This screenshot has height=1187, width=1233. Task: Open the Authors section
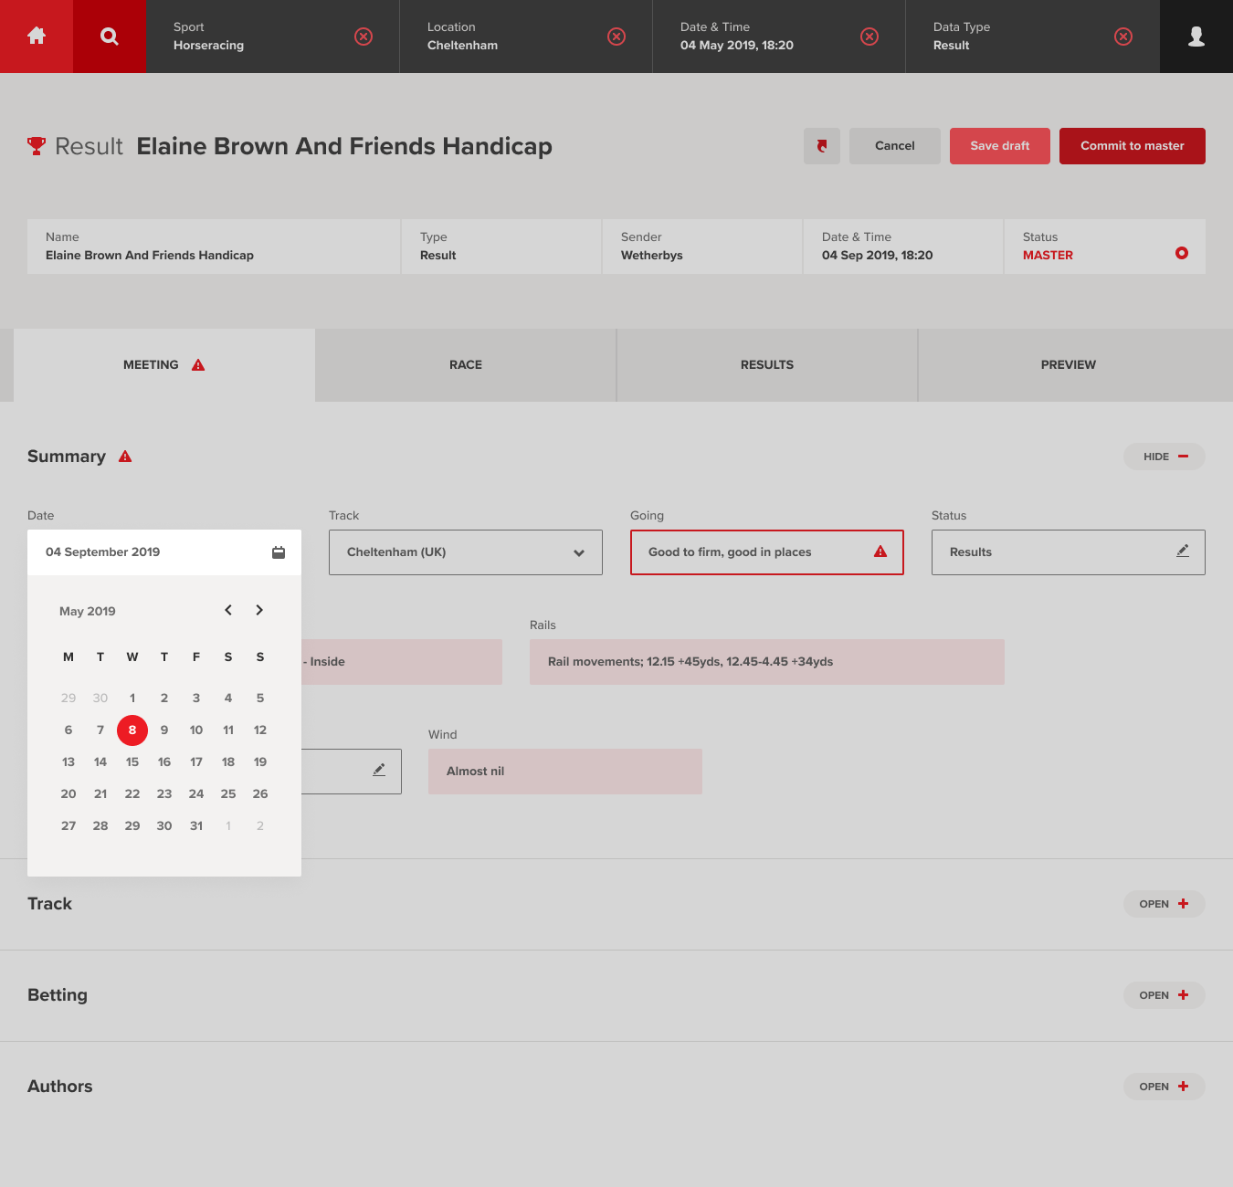pos(1164,1087)
